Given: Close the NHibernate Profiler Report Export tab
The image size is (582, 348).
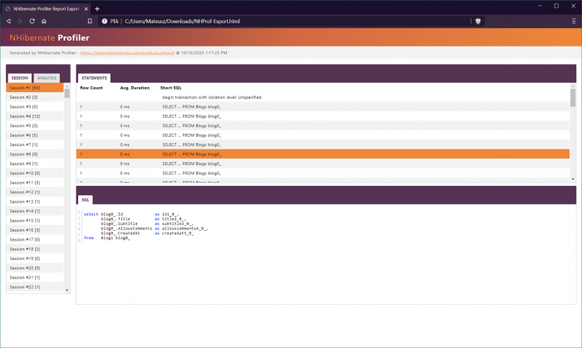Looking at the screenshot, I should coord(86,8).
